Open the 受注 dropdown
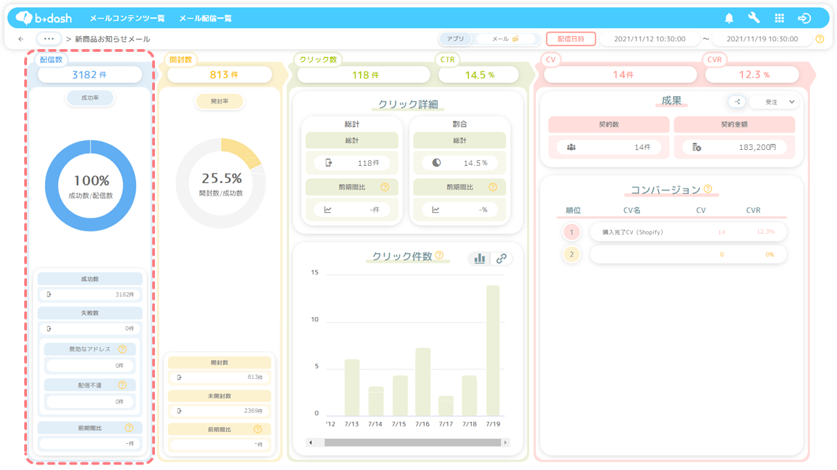 [774, 102]
